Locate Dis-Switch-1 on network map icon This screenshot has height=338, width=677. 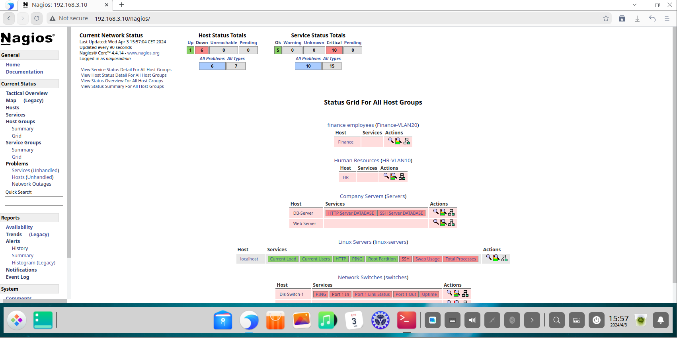pyautogui.click(x=465, y=293)
